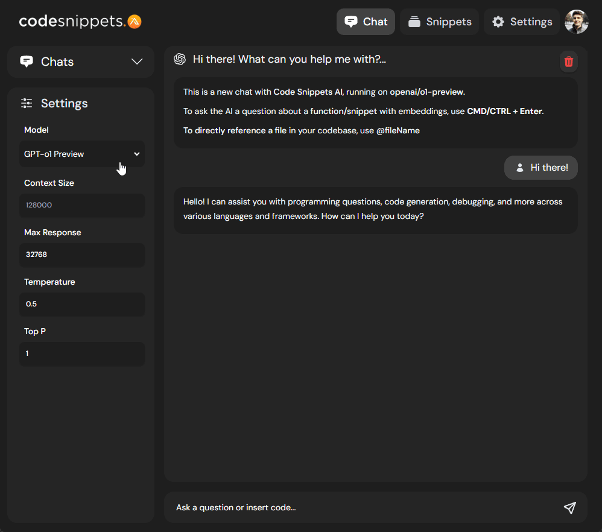Click the Temperature label
The image size is (602, 532).
click(x=49, y=282)
